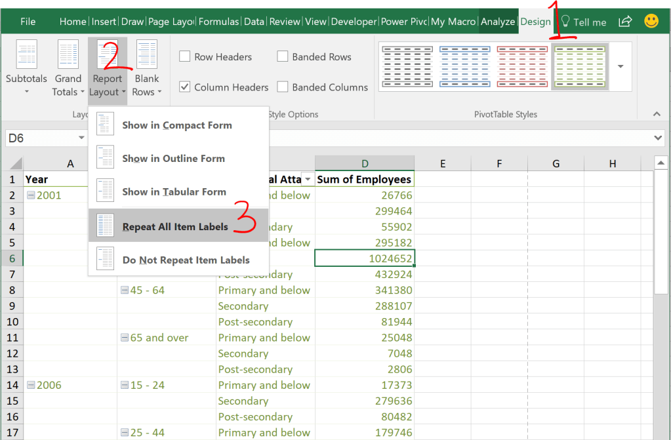Switch to the Analyze tab
Screen dimensions: 671x440
pos(498,20)
